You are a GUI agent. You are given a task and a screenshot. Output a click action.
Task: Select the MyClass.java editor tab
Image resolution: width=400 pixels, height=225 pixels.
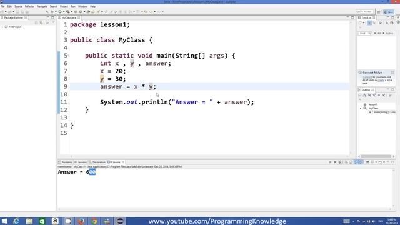coord(69,18)
